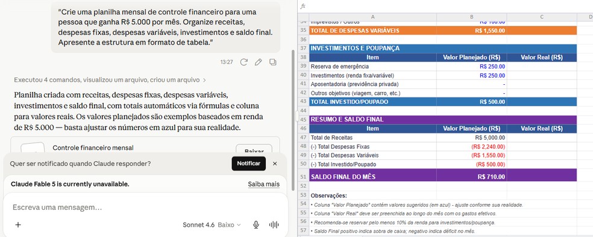Image resolution: width=593 pixels, height=237 pixels.
Task: Click the copy icon under the prompt
Action: pyautogui.click(x=272, y=62)
